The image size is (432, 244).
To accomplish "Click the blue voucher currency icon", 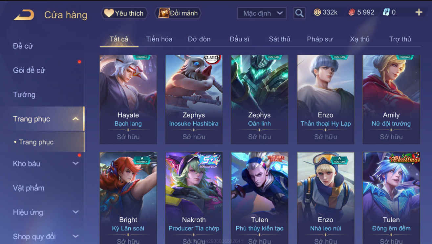I will (386, 12).
